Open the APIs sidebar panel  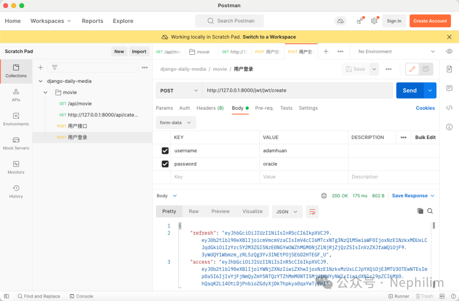16,96
